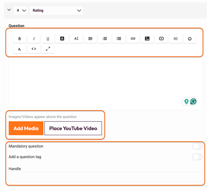This screenshot has height=188, width=207.
Task: Clear text formatting
Action: (19, 49)
